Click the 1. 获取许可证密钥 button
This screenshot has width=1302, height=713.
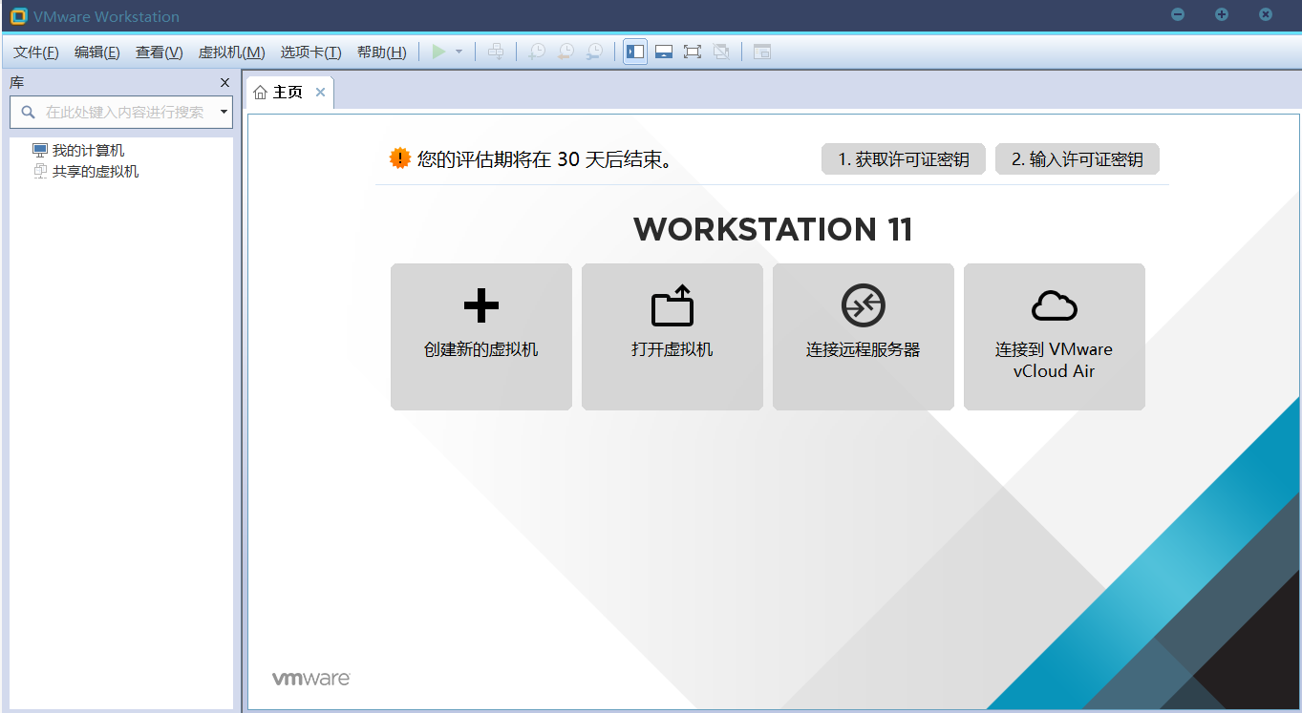pos(903,159)
